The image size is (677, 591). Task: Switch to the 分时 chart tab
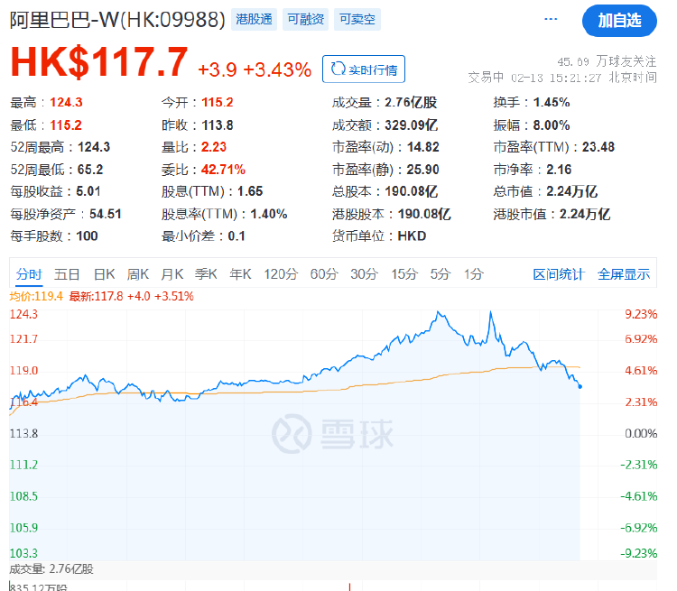pyautogui.click(x=29, y=274)
